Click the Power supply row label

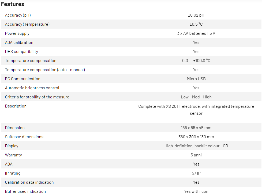click(x=17, y=33)
